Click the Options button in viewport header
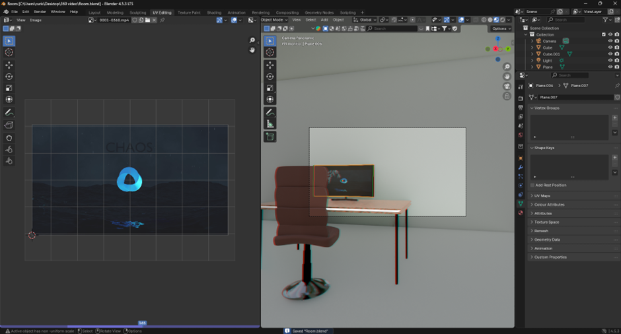Image resolution: width=621 pixels, height=334 pixels. pos(500,28)
